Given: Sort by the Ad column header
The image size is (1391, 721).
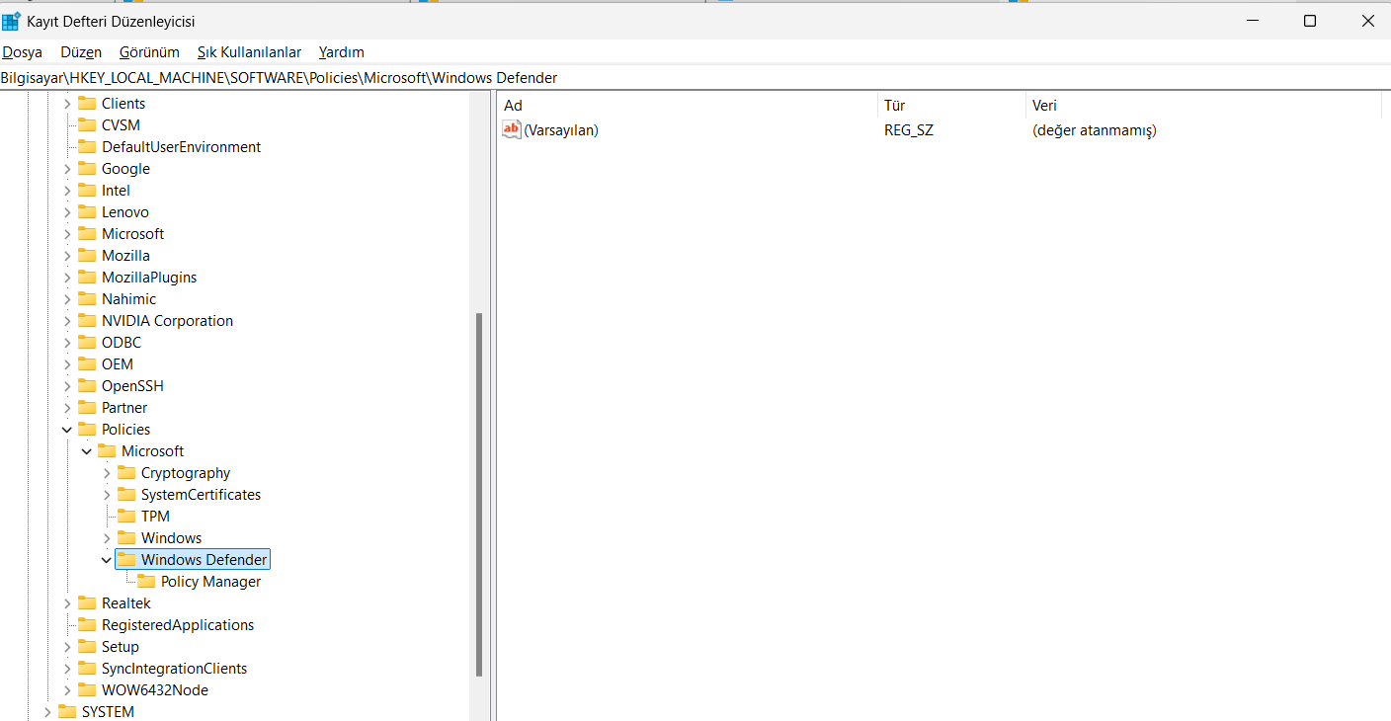Looking at the screenshot, I should pos(688,106).
